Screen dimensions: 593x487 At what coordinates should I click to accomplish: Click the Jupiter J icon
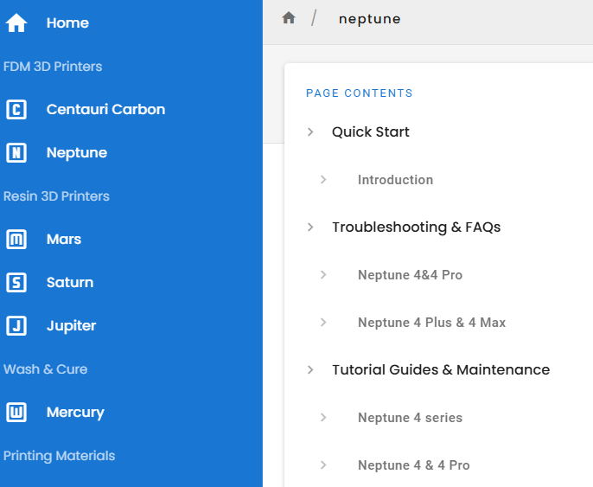tap(16, 325)
